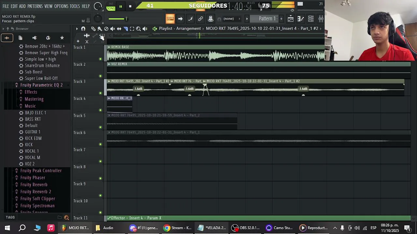Viewport: 417px width, 234px height.
Task: Open browser favorites star icon
Action: tap(62, 38)
